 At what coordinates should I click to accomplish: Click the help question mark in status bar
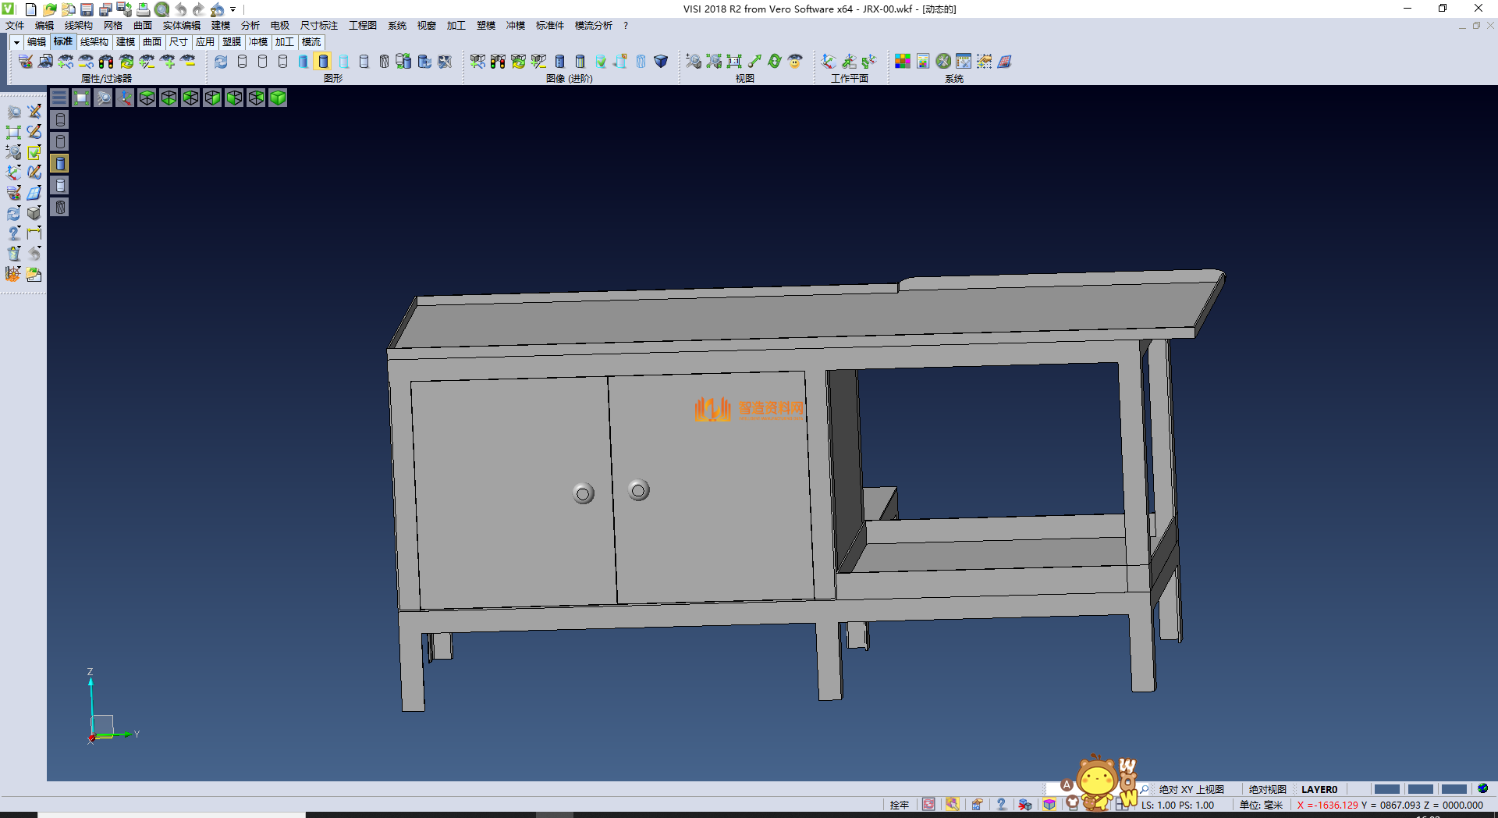click(x=1001, y=805)
